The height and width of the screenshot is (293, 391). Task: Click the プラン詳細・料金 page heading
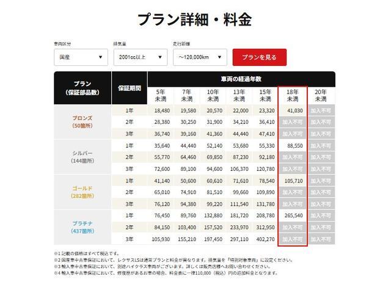194,20
